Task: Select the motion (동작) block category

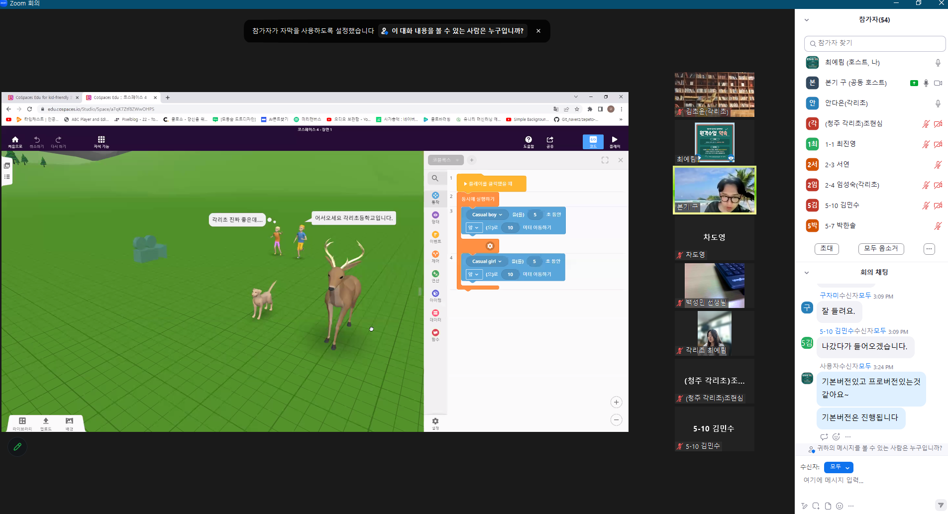Action: pos(435,198)
